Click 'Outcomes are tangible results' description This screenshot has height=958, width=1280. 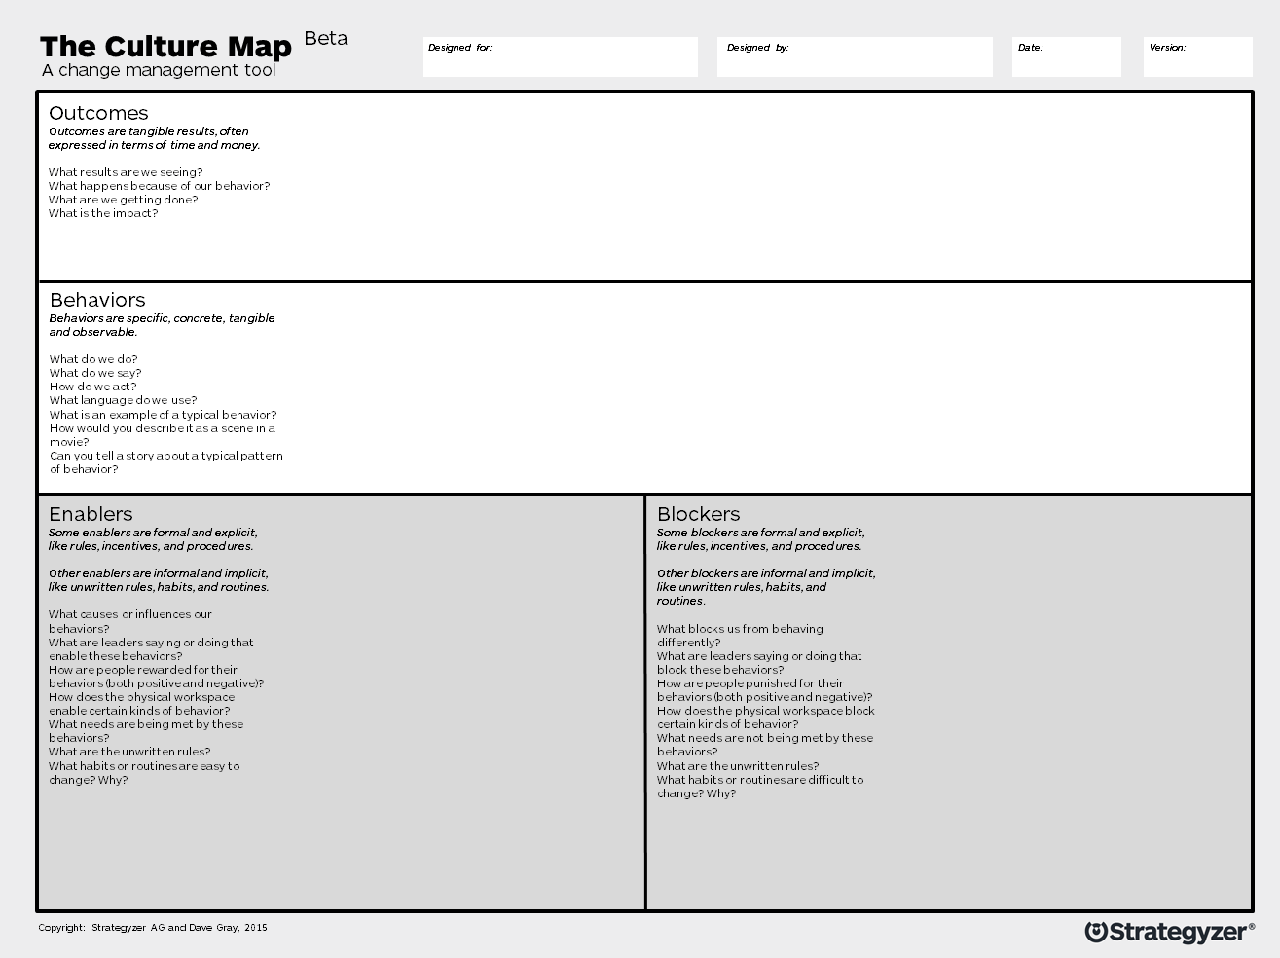(x=155, y=138)
